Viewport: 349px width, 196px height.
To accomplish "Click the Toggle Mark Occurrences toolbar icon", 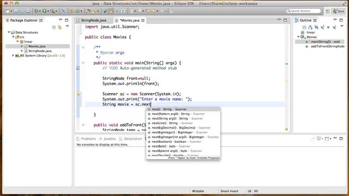I will click(x=111, y=11).
